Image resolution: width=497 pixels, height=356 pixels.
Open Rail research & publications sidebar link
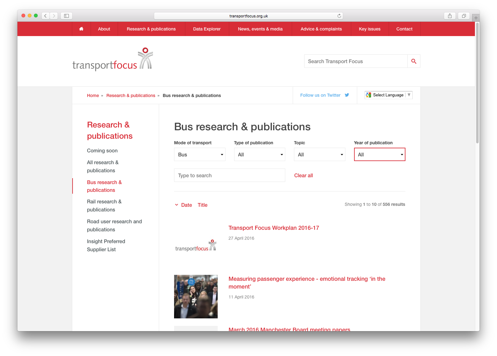(x=104, y=206)
